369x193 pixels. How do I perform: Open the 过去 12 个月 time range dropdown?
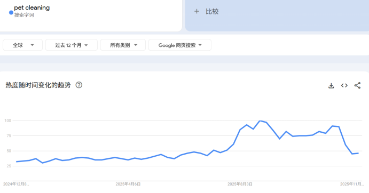click(72, 45)
